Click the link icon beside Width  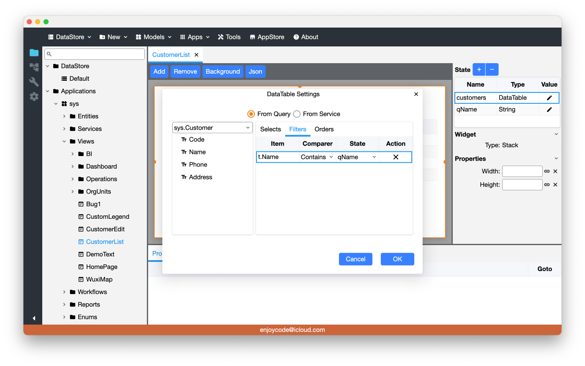tap(547, 171)
